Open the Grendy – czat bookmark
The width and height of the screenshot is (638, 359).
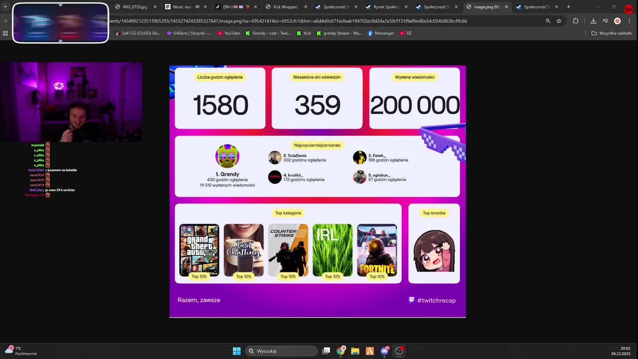[x=268, y=33]
